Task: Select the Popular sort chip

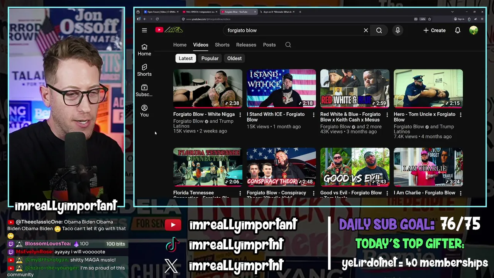Action: [210, 58]
